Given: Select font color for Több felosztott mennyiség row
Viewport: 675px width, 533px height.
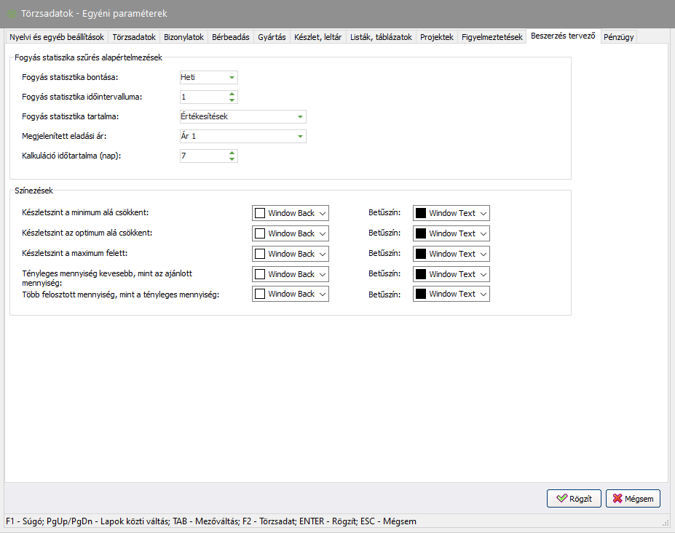Looking at the screenshot, I should [451, 294].
